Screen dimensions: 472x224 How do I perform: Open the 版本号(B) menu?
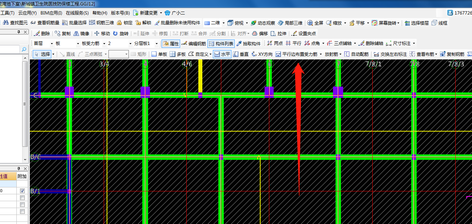pyautogui.click(x=120, y=13)
